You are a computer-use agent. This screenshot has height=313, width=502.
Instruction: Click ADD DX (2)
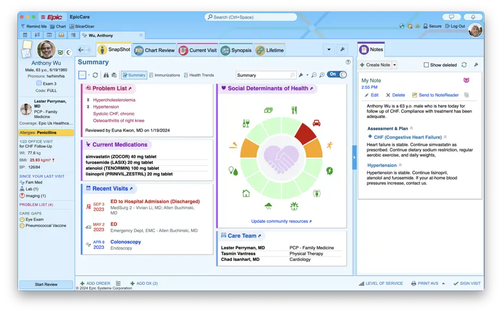[x=144, y=283]
